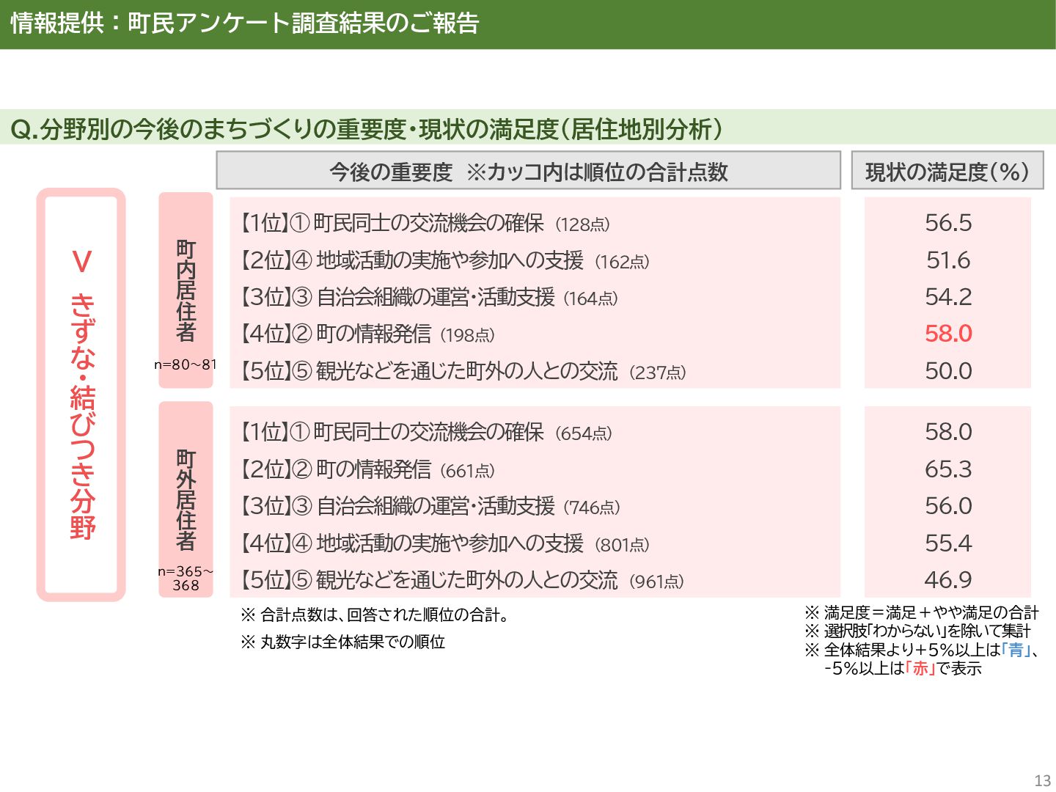Screen dimensions: 1056x792
Task: Click the note -5%以上は「赤」で表示
Action: pos(903,668)
